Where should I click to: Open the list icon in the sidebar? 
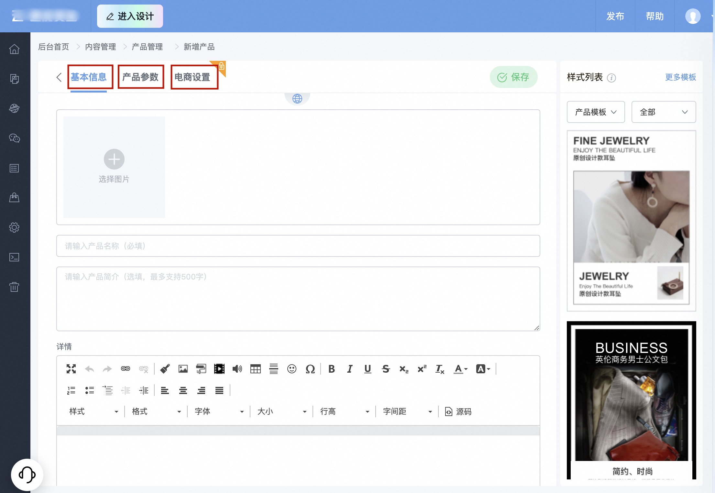click(14, 168)
